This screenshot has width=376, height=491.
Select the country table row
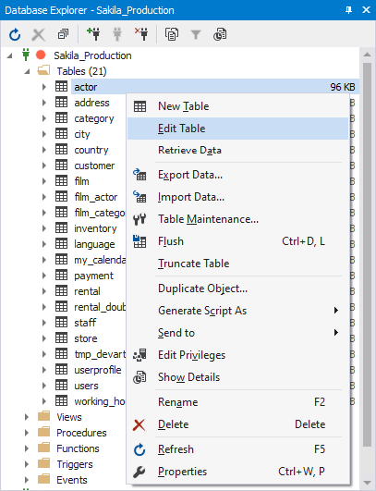pos(91,150)
